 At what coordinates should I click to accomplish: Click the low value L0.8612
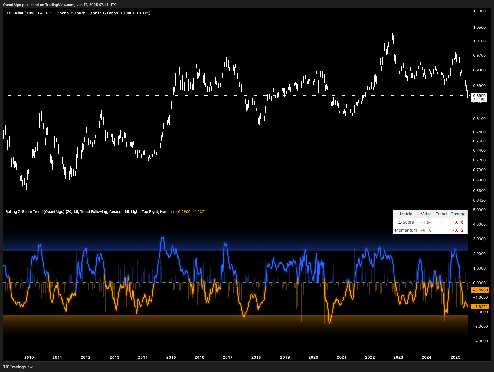tap(94, 13)
